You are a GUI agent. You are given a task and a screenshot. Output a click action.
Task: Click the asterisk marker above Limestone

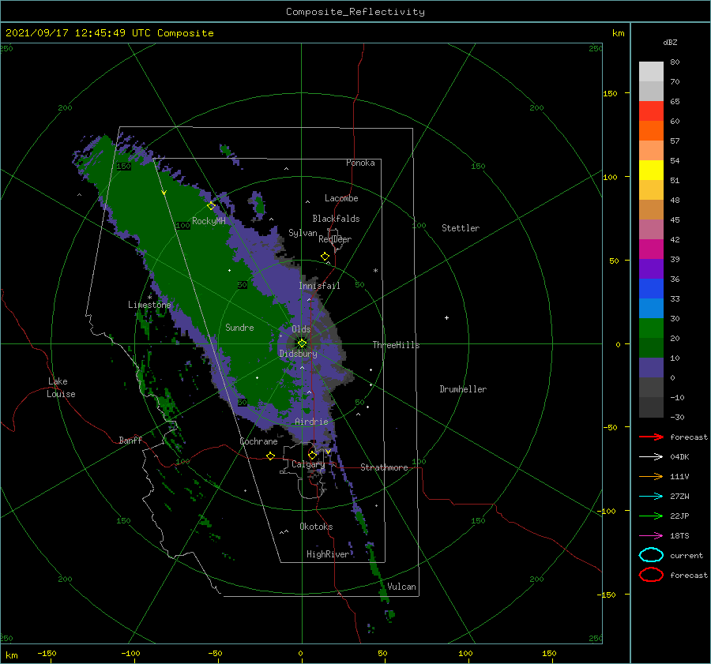point(149,298)
